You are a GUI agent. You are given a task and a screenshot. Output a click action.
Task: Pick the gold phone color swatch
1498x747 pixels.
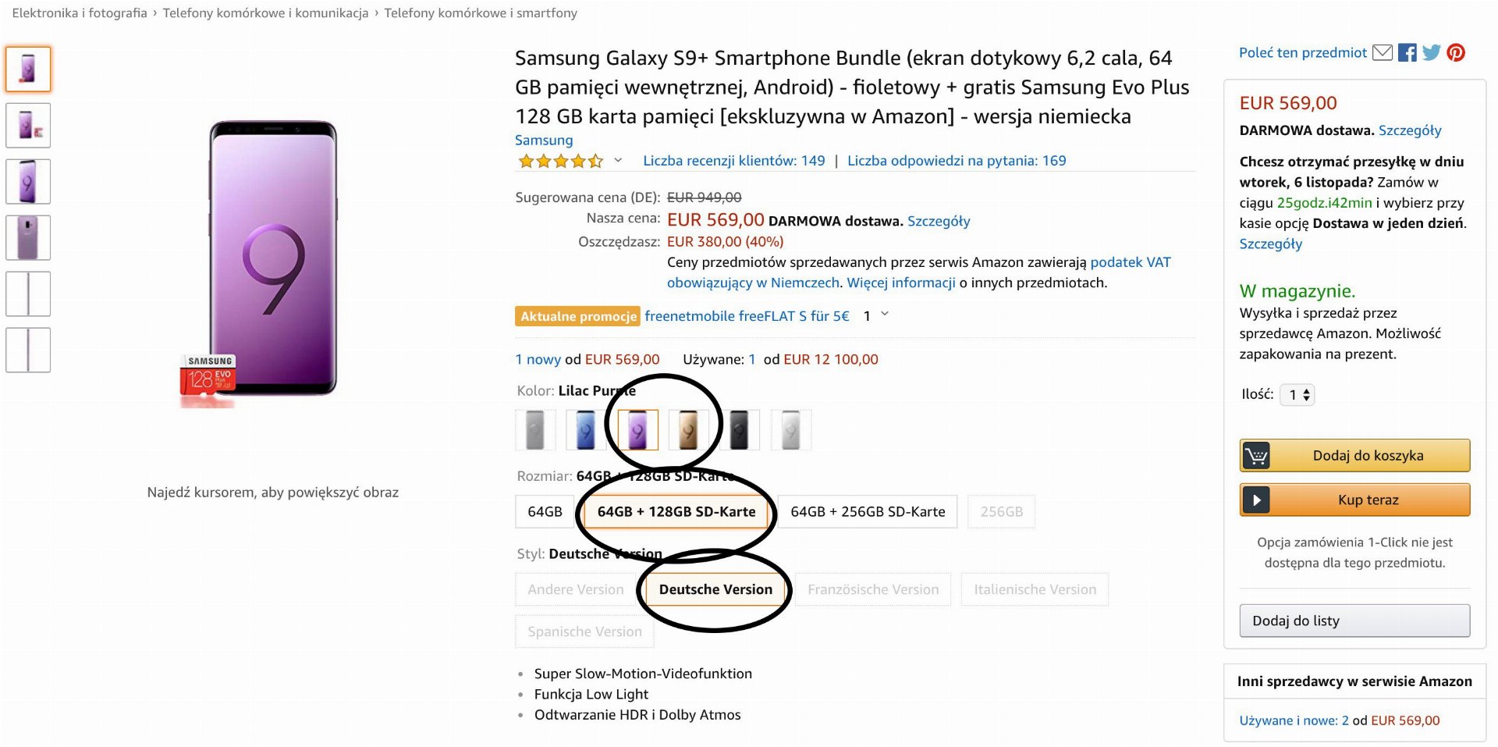coord(687,430)
